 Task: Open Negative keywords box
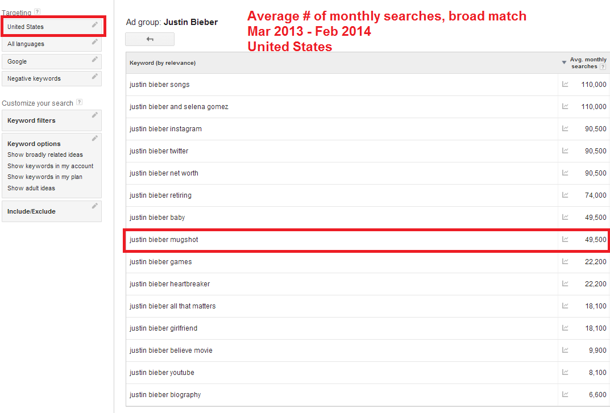coord(52,78)
